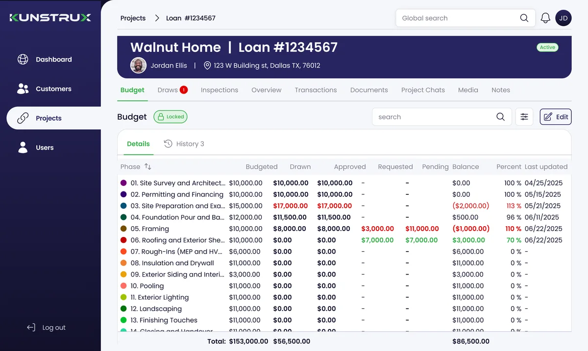Click the History clock icon
Image resolution: width=588 pixels, height=351 pixels.
[x=168, y=143]
